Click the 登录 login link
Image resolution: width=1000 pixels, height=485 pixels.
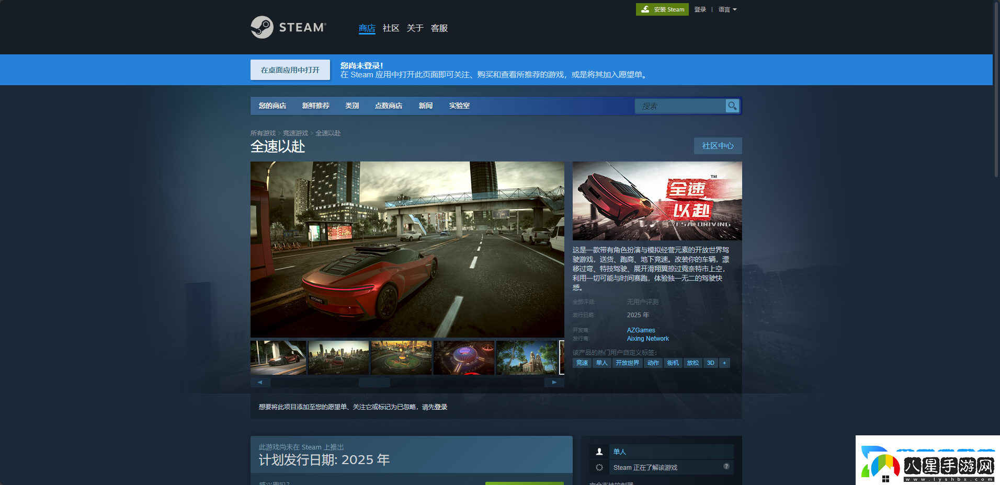click(700, 9)
